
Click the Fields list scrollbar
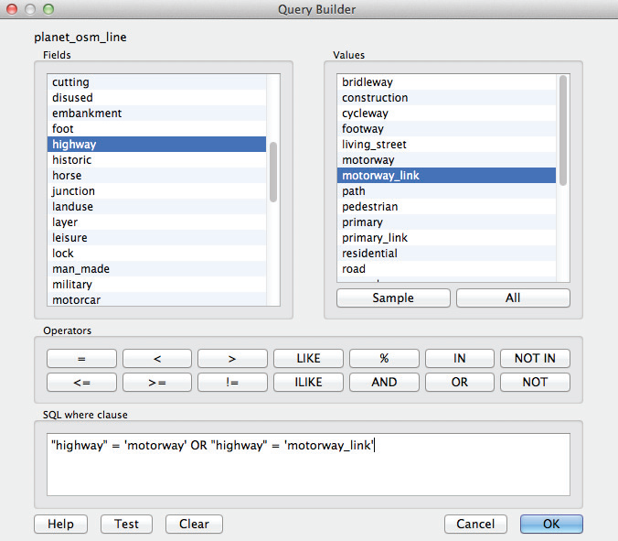[x=273, y=172]
